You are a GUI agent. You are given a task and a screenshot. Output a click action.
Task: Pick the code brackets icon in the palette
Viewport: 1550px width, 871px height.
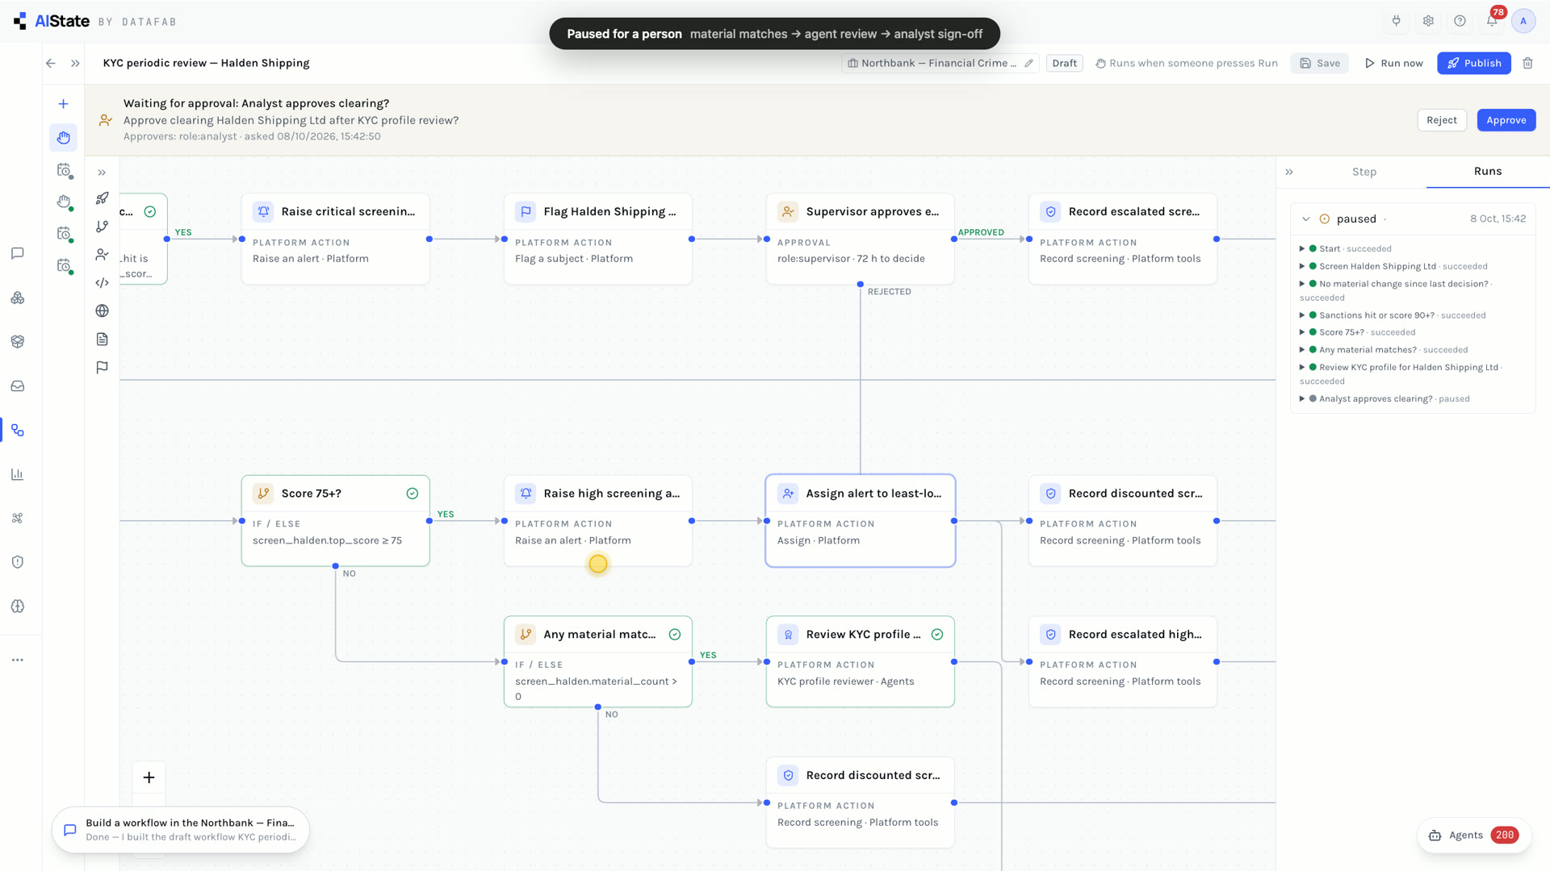[x=102, y=283]
